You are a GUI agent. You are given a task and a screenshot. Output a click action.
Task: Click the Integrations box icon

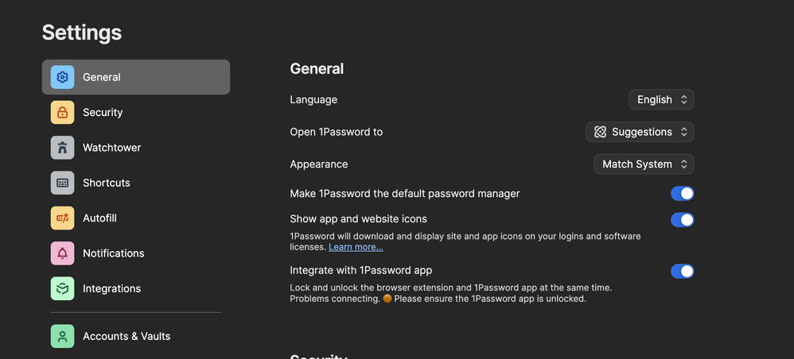coord(62,288)
